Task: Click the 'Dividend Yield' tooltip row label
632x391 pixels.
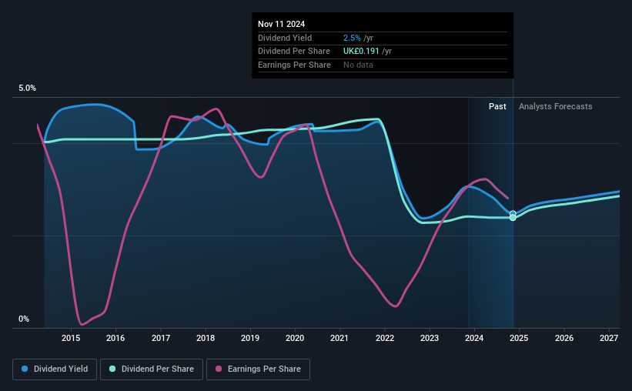Action: tap(285, 38)
